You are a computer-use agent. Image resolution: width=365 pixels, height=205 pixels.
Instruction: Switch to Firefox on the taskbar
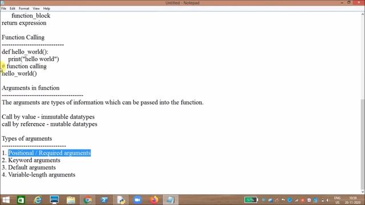[x=154, y=200]
